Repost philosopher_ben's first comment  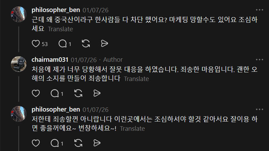point(86,44)
